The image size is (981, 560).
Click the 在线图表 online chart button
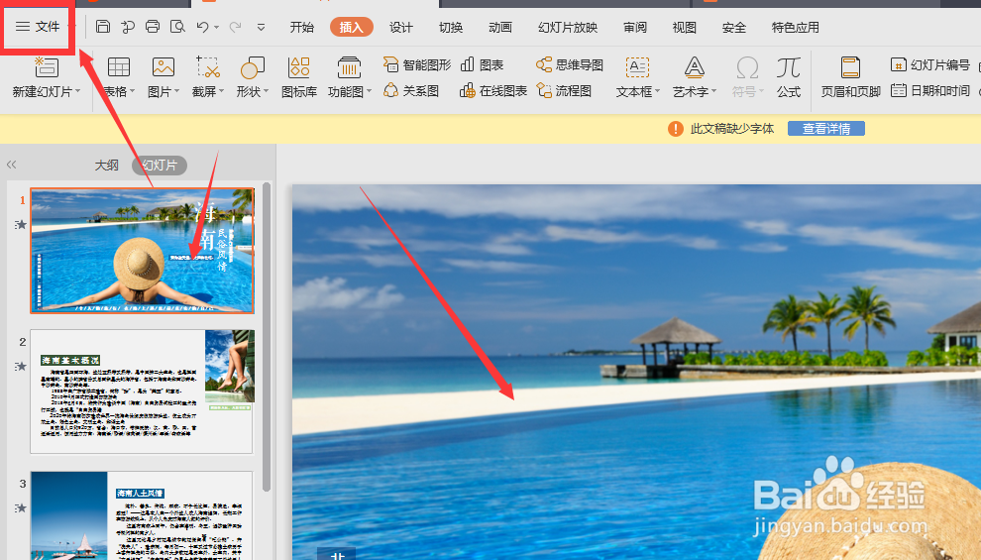click(x=493, y=91)
